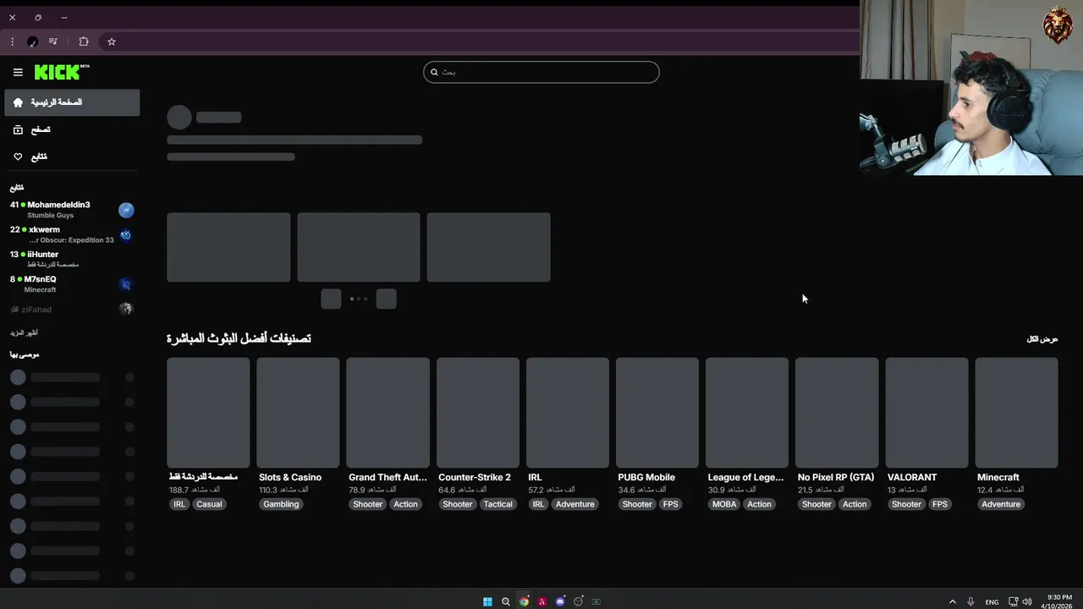
Task: Click Adventure tag under IRL category
Action: (x=575, y=504)
